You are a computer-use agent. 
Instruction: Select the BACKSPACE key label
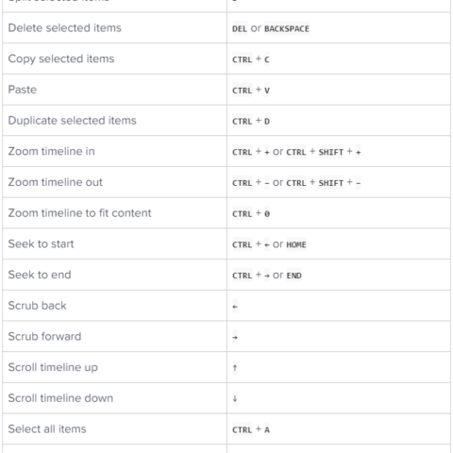coord(287,28)
